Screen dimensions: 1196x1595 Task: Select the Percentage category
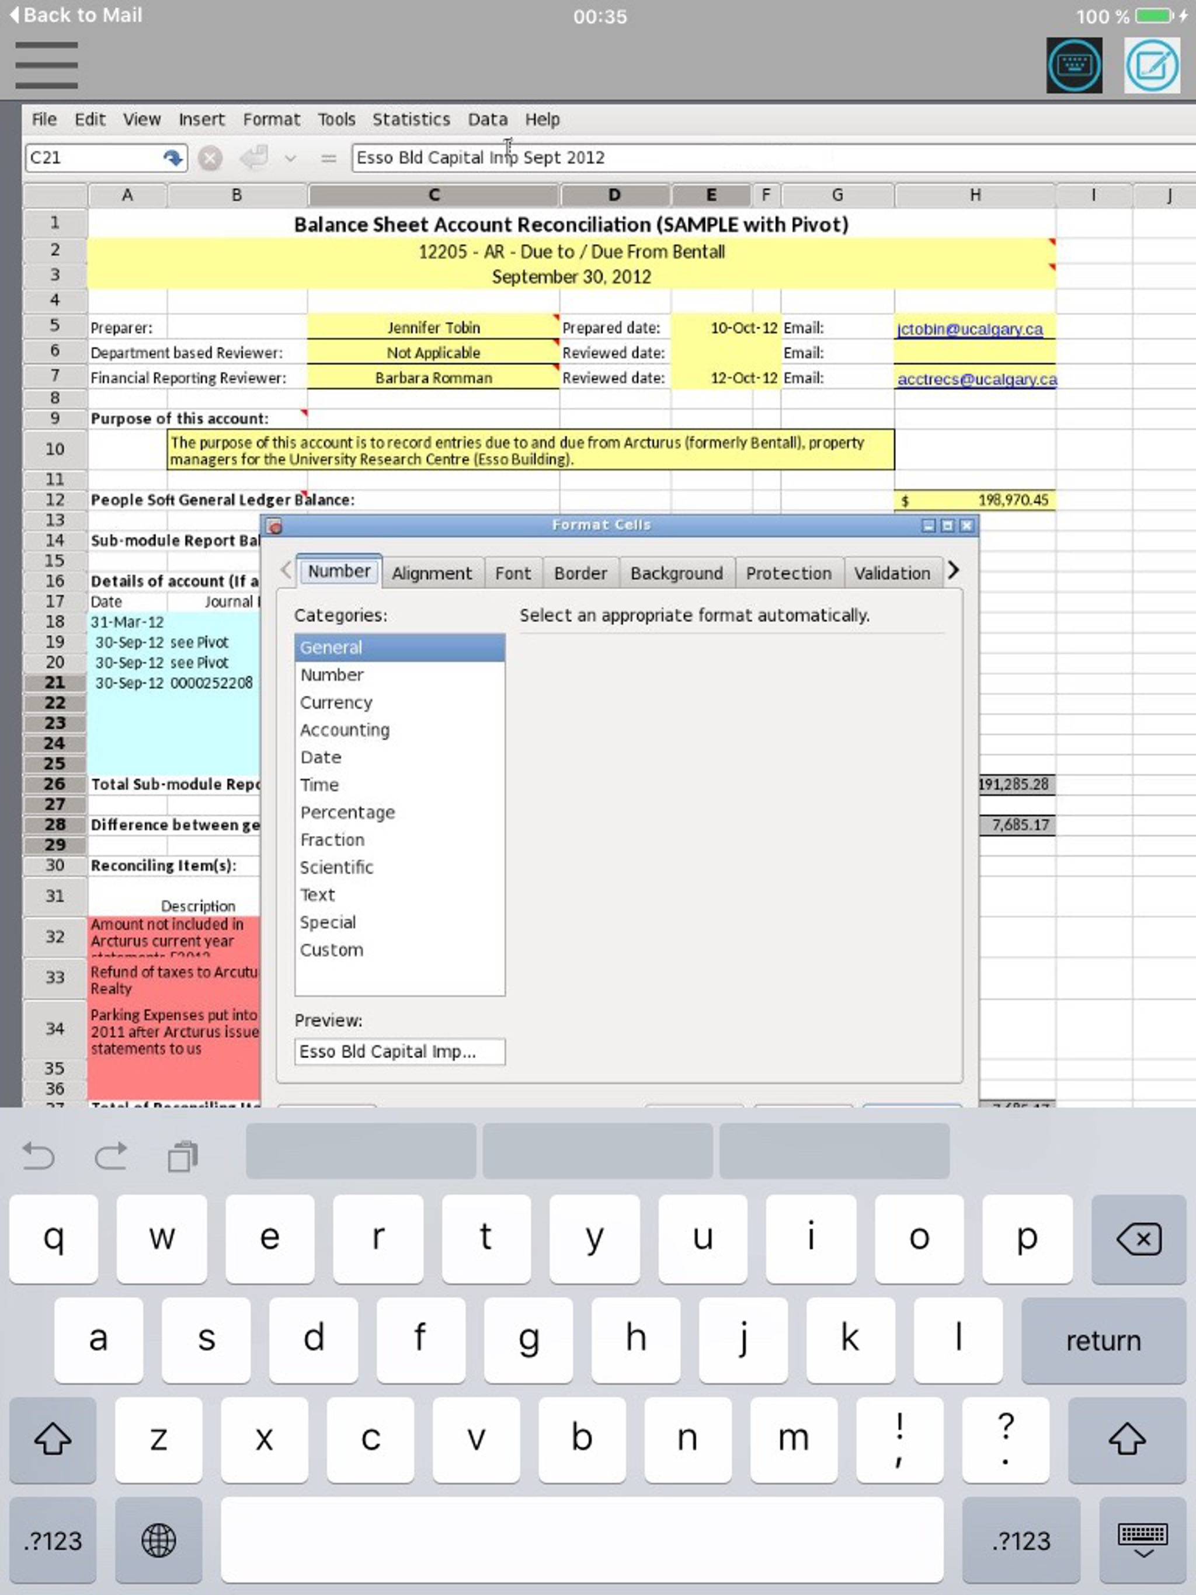[347, 813]
